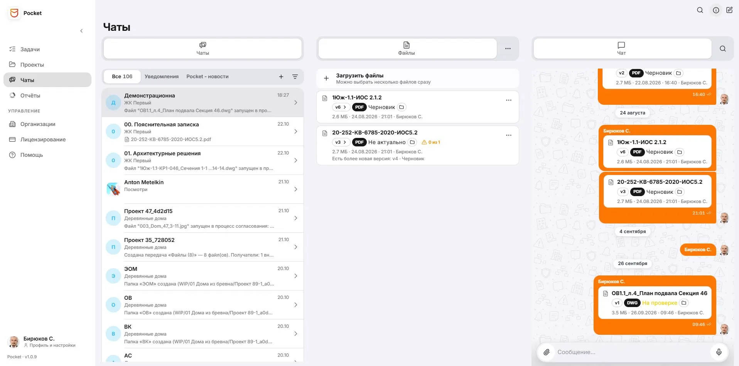739x366 pixels.
Task: Open Демонстрационна chat via its chevron
Action: click(x=296, y=102)
